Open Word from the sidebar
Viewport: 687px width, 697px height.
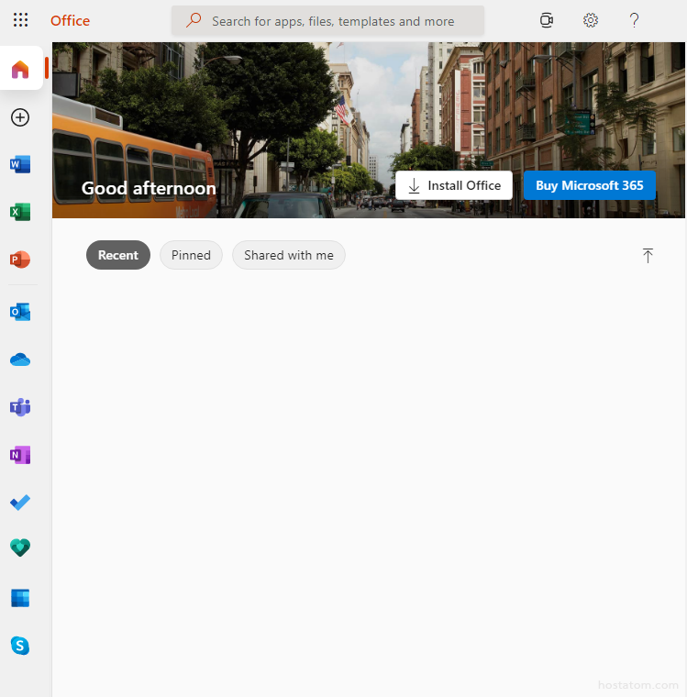pyautogui.click(x=20, y=165)
